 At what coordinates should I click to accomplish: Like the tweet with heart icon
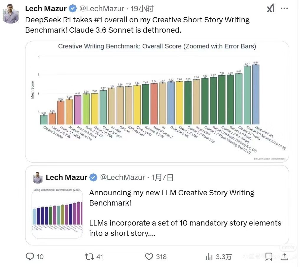pyautogui.click(x=149, y=257)
